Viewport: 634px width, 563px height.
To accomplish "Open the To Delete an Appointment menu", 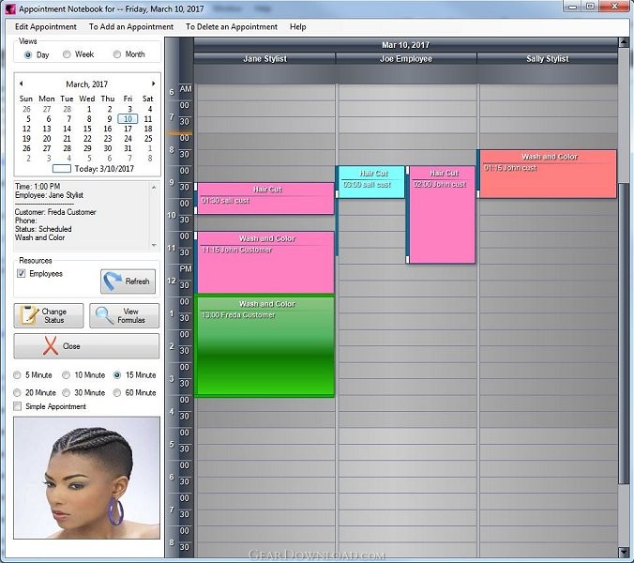I will coord(232,26).
